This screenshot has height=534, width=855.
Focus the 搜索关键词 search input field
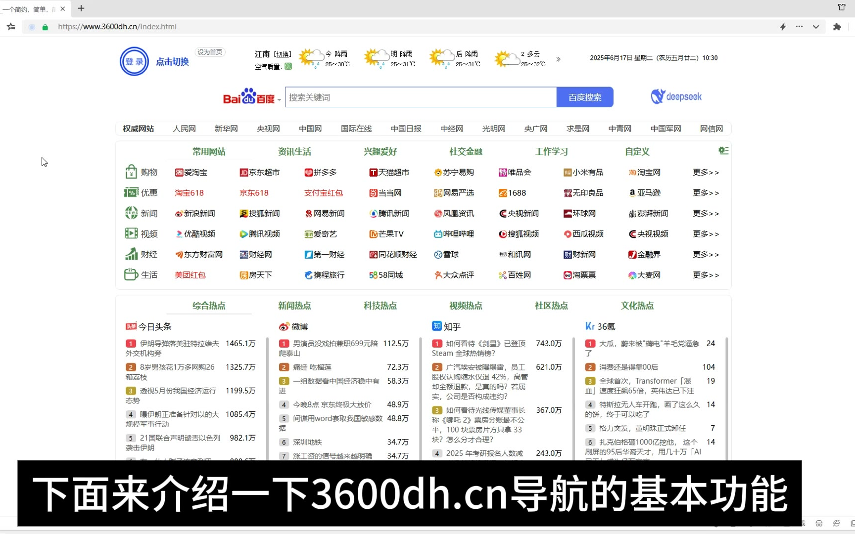click(x=421, y=97)
